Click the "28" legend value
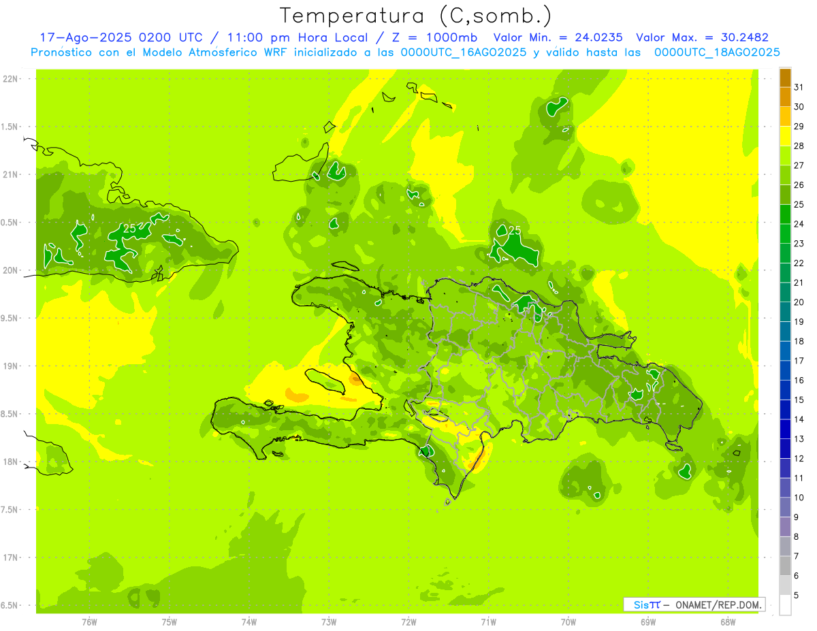Viewport: 817px width, 631px height. (799, 146)
